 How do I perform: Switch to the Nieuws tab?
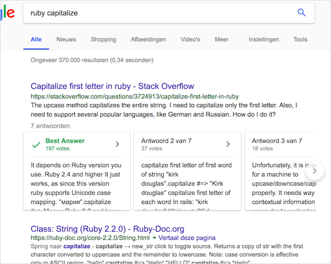pos(66,40)
